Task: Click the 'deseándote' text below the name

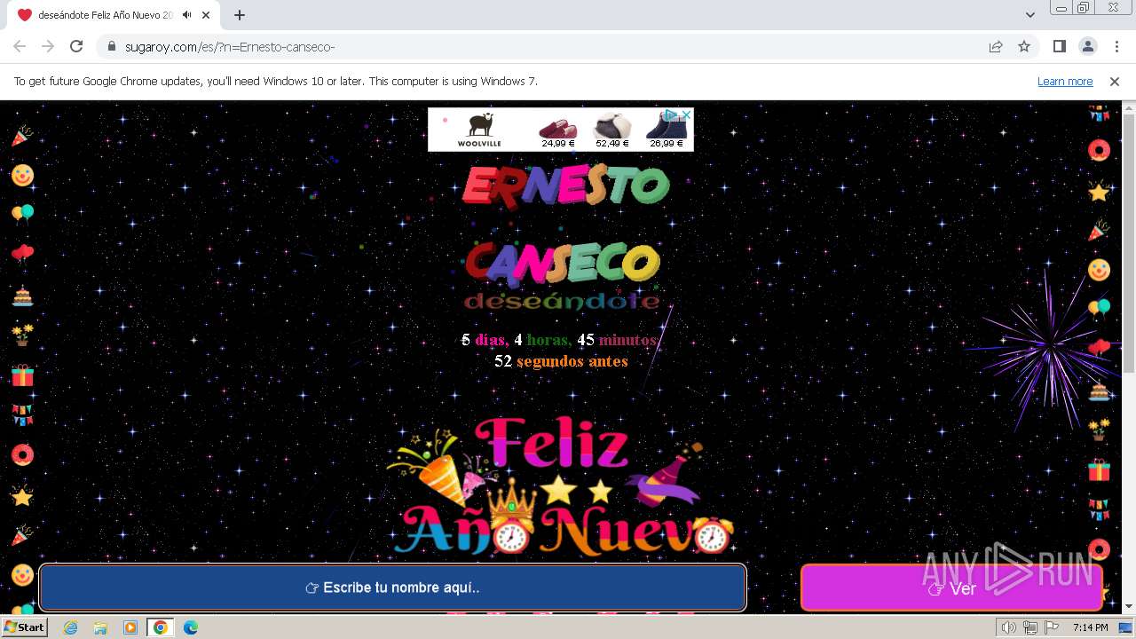Action: tap(562, 302)
